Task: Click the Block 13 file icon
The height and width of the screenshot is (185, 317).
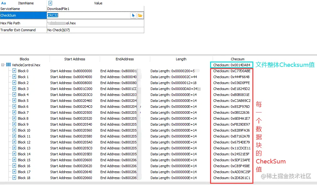Action: point(14,148)
